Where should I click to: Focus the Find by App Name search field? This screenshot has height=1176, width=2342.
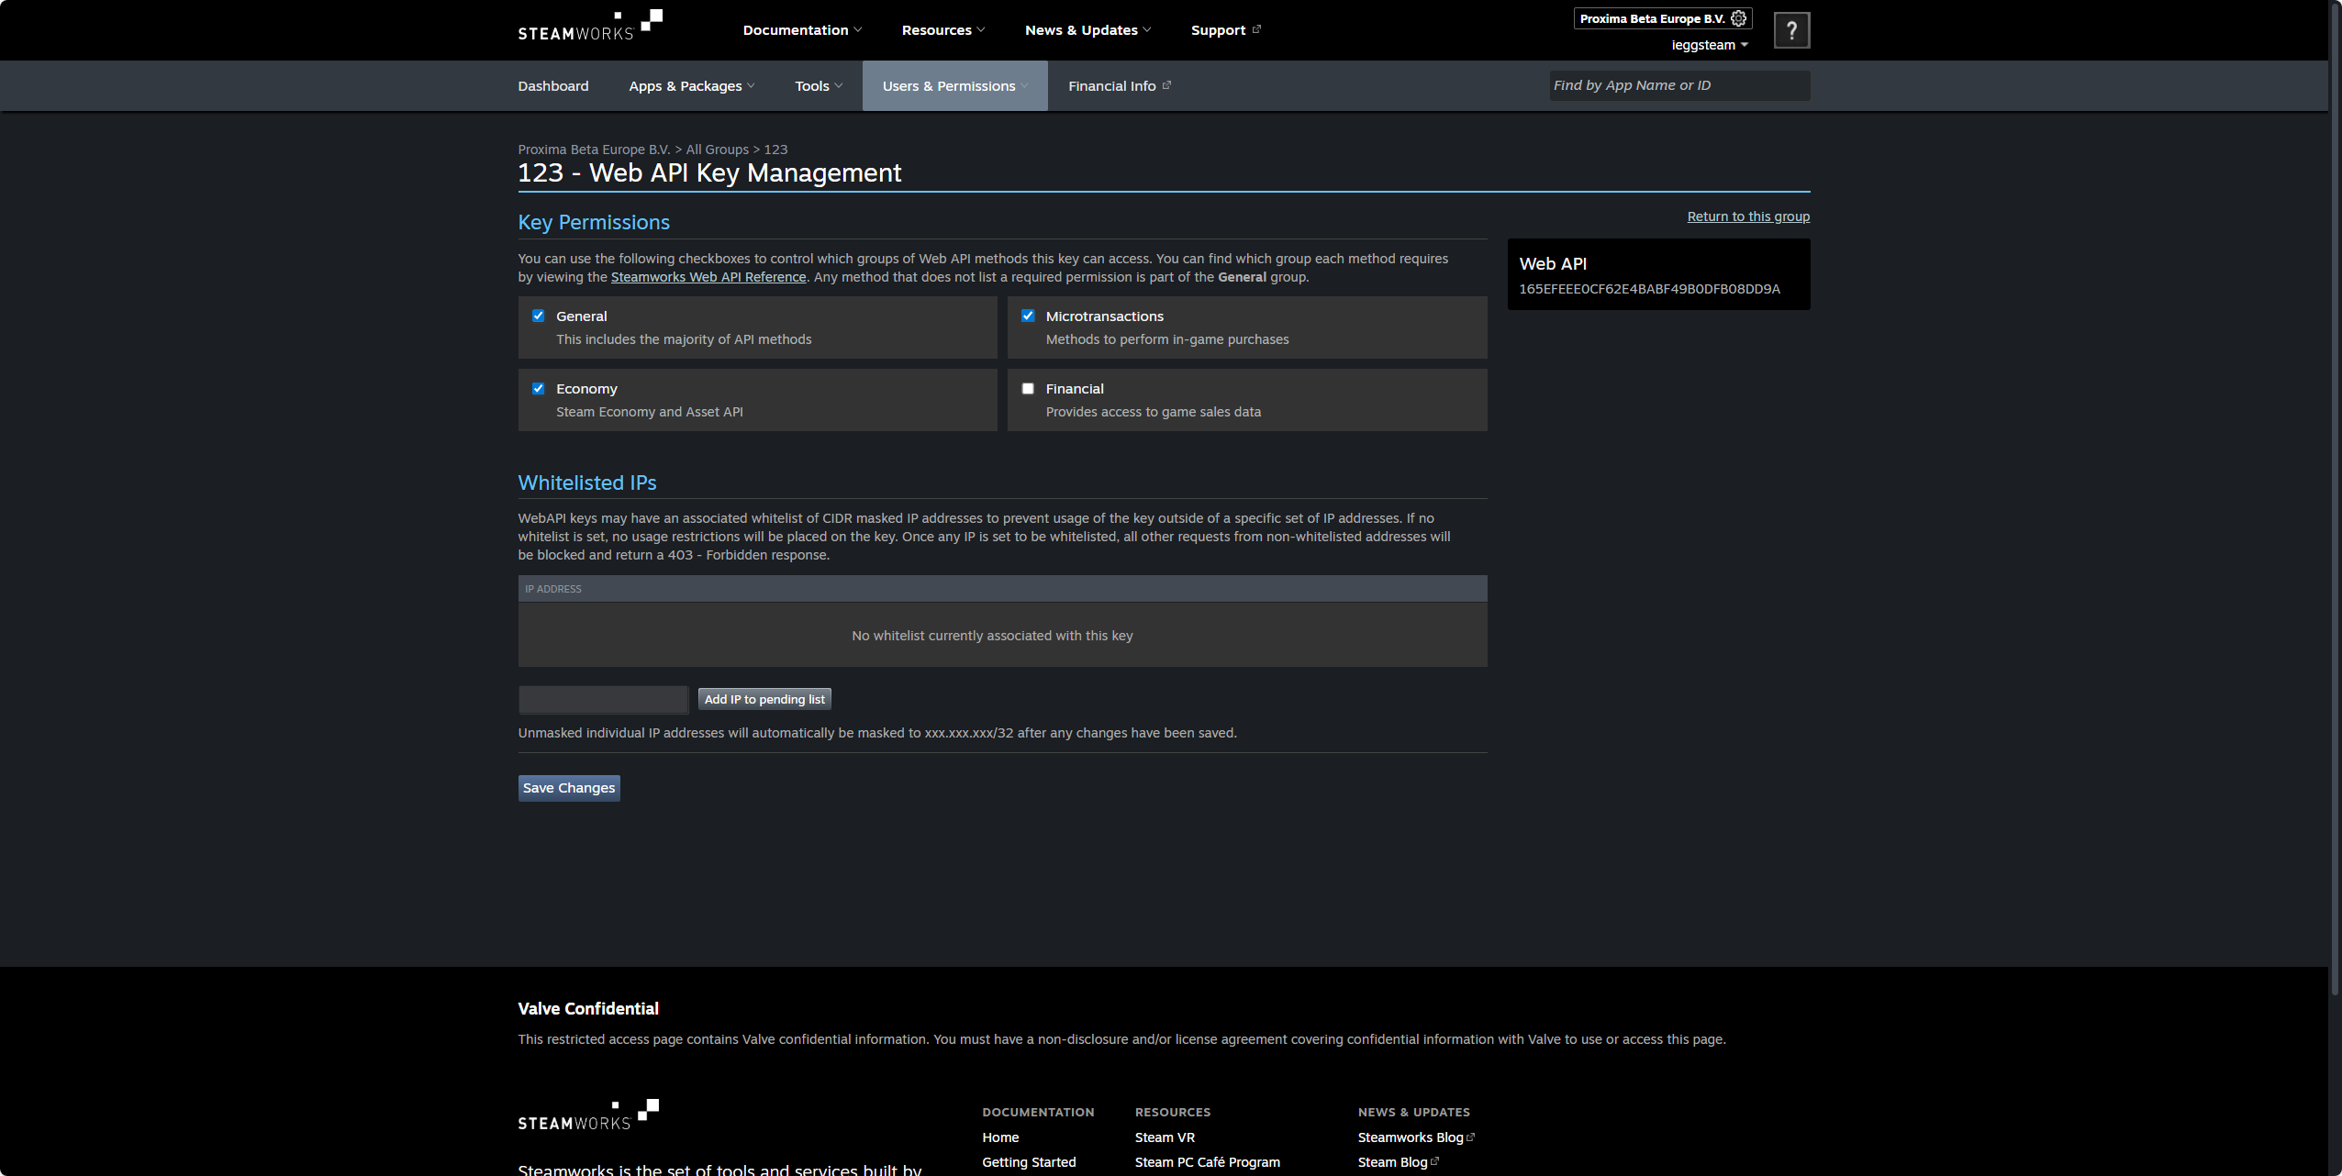click(1679, 85)
